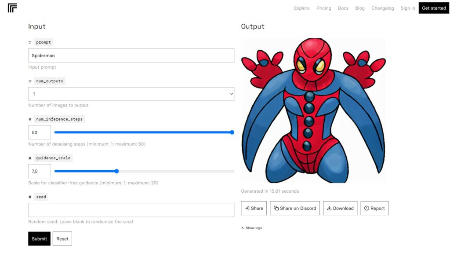The image size is (450, 253).
Task: Click the hash icon beside seed
Action: [30, 197]
